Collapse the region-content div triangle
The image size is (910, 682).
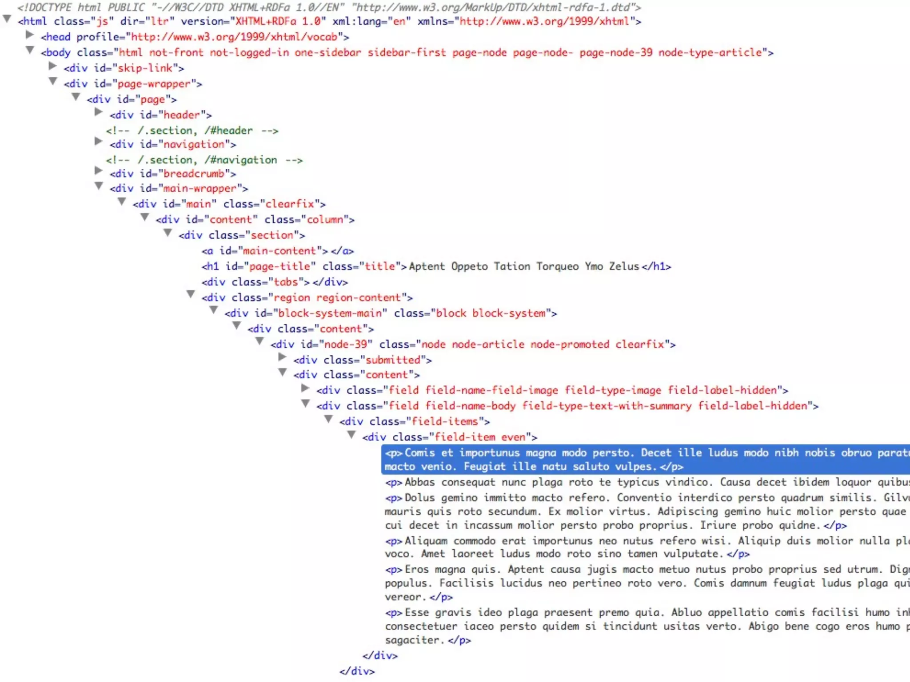coord(191,294)
